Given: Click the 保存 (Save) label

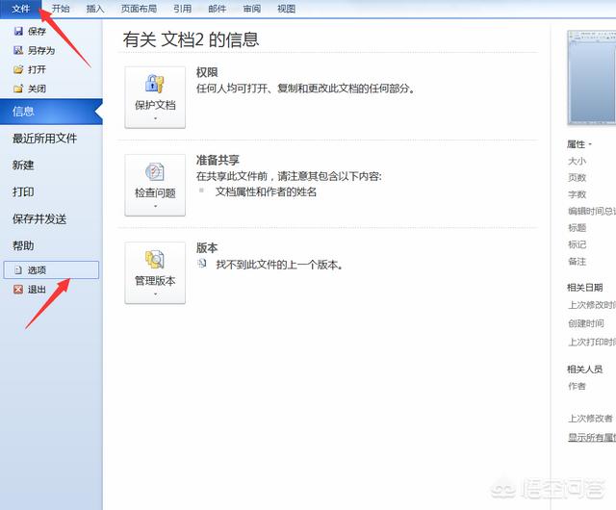Looking at the screenshot, I should (x=37, y=31).
